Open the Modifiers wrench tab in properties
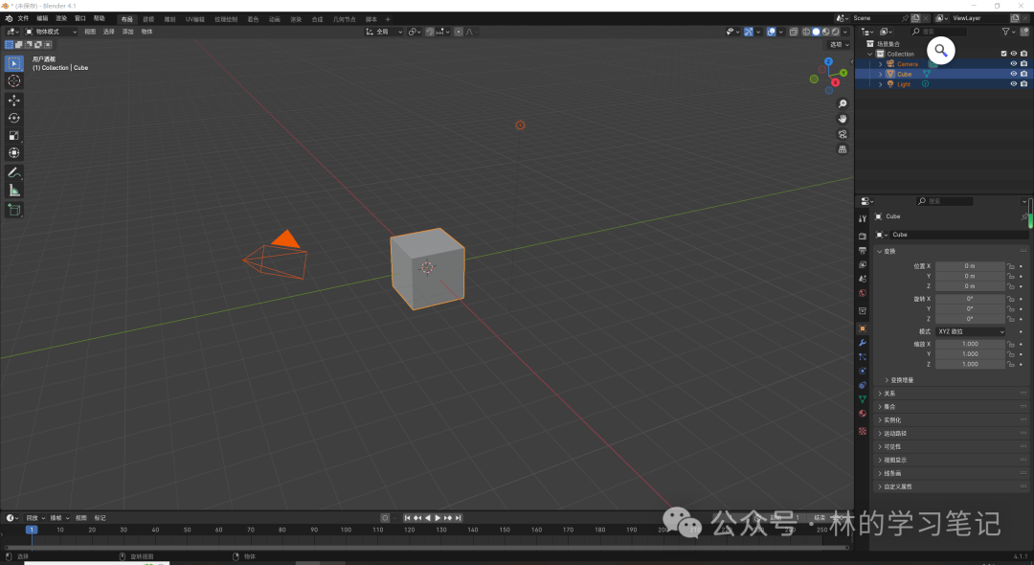The width and height of the screenshot is (1034, 565). click(x=863, y=343)
